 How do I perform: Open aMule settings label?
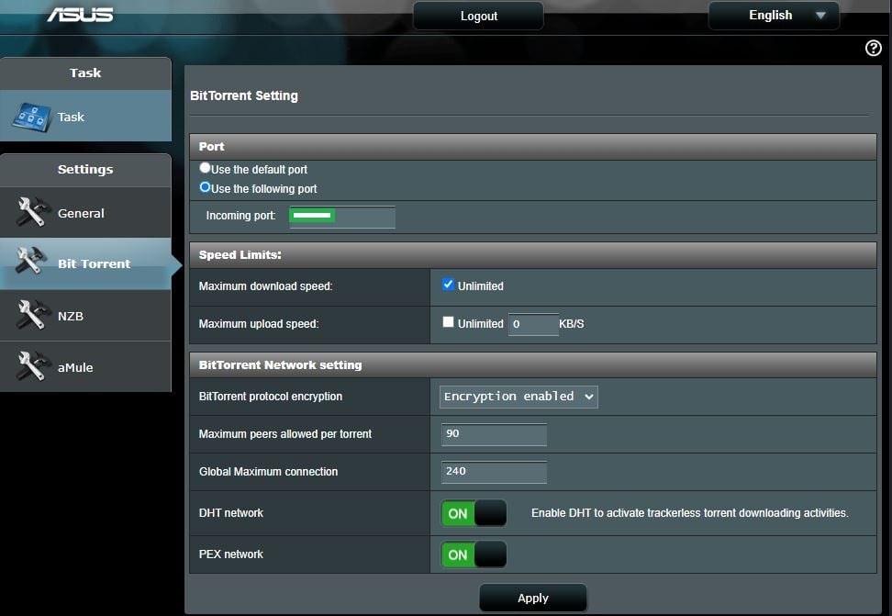[x=75, y=367]
